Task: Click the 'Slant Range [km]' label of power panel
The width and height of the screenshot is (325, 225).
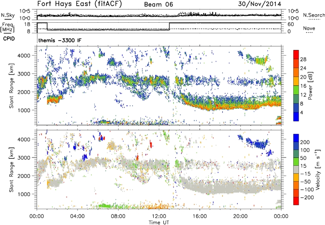Action: point(11,86)
